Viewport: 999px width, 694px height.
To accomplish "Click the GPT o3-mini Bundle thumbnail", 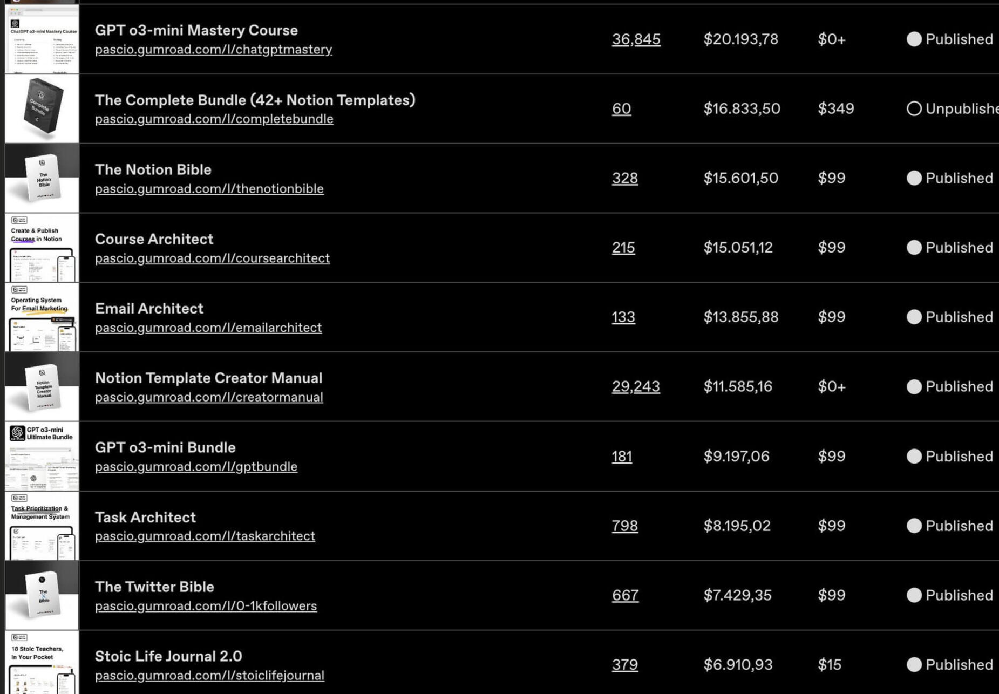I will (x=42, y=456).
